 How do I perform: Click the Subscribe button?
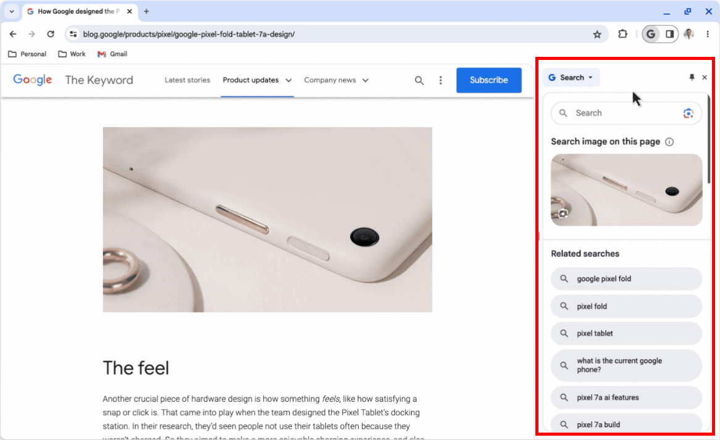[489, 80]
